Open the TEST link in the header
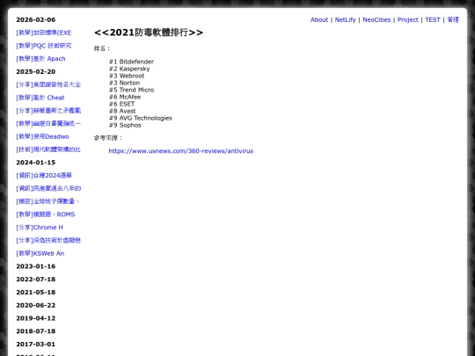475x356 pixels. (432, 19)
